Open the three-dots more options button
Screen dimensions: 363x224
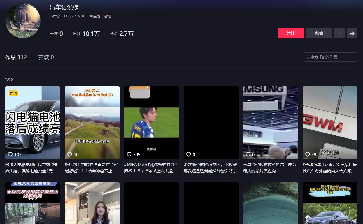339,33
